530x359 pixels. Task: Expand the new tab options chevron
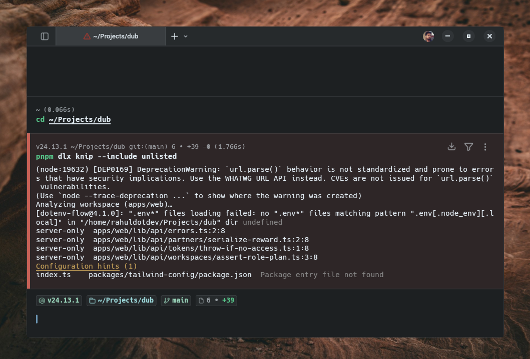pos(186,36)
